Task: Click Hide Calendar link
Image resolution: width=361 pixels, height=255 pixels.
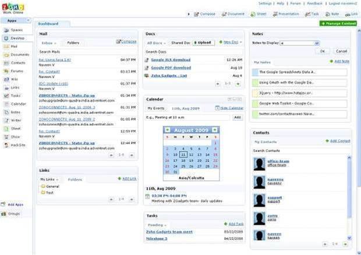Action: [229, 108]
